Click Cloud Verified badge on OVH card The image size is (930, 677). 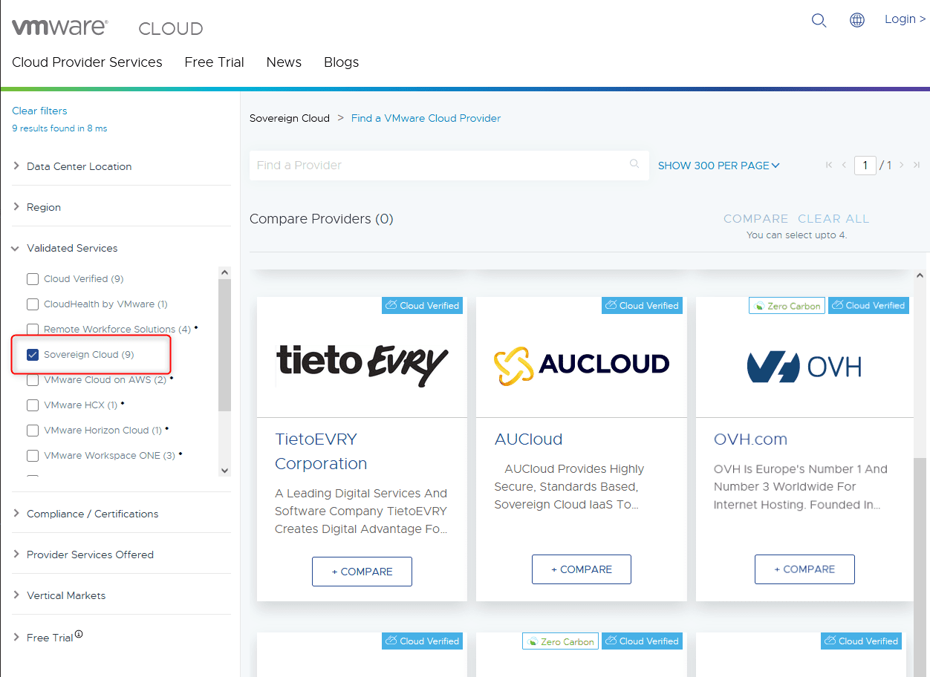(868, 305)
